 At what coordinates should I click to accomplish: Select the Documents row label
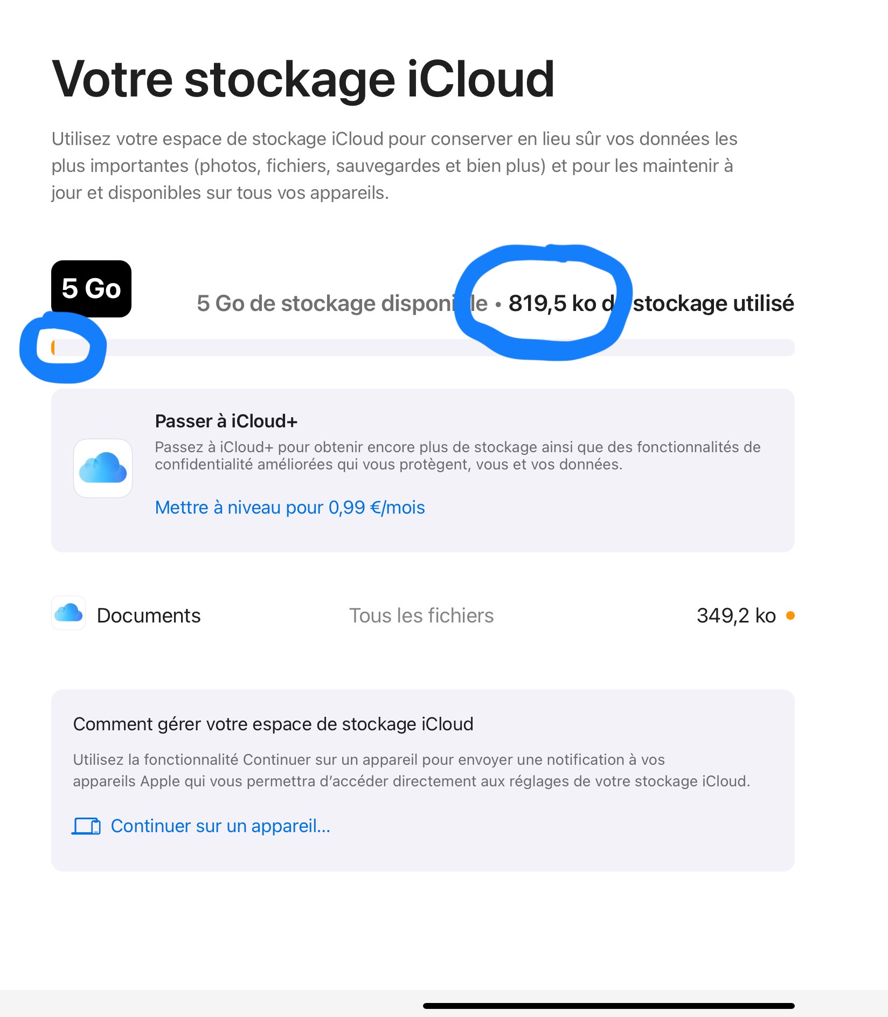tap(149, 615)
